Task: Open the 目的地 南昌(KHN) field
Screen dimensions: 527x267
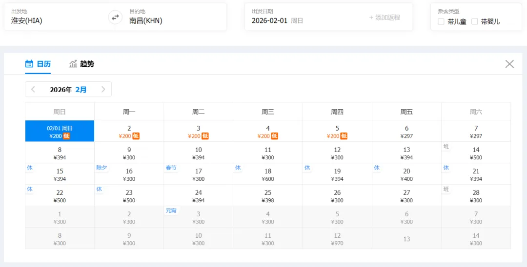Action: click(171, 17)
